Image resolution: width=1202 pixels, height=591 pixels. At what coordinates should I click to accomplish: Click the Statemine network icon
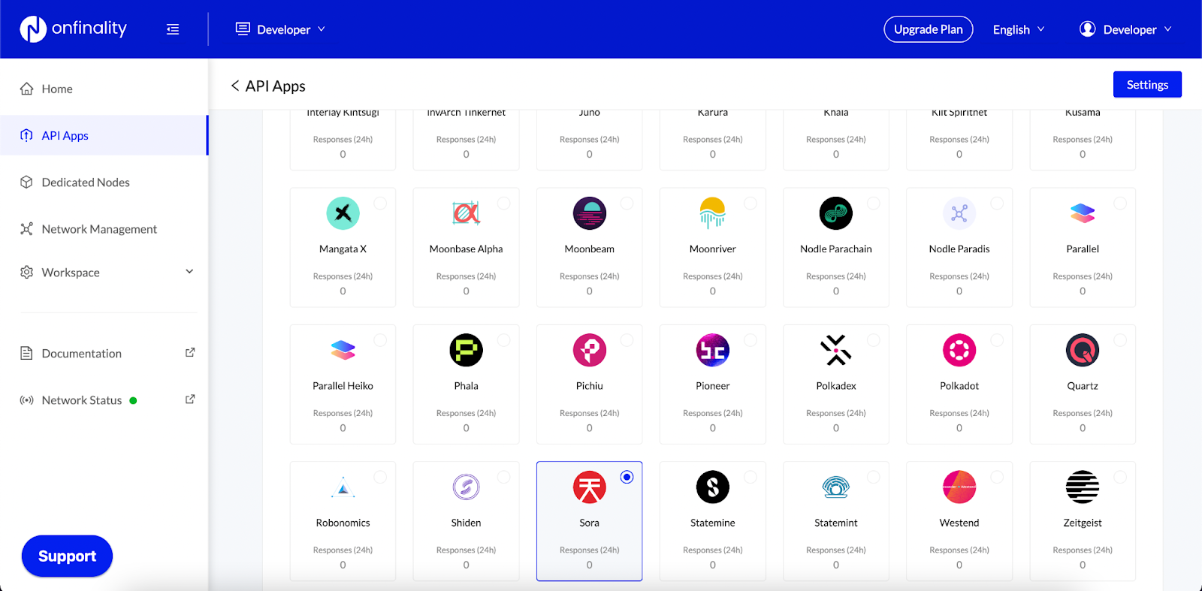tap(713, 487)
